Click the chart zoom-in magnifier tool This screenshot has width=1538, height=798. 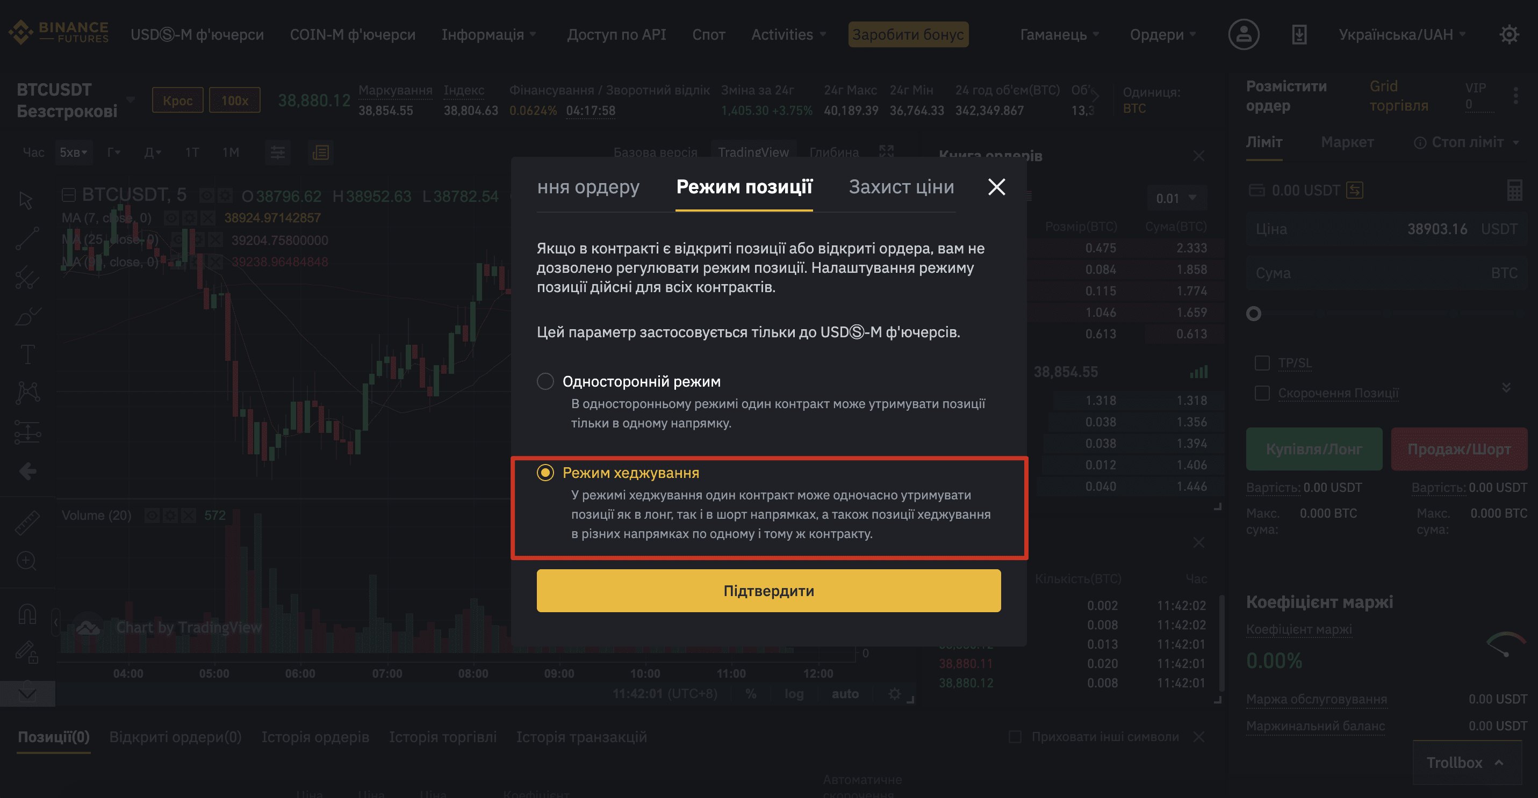pos(27,561)
